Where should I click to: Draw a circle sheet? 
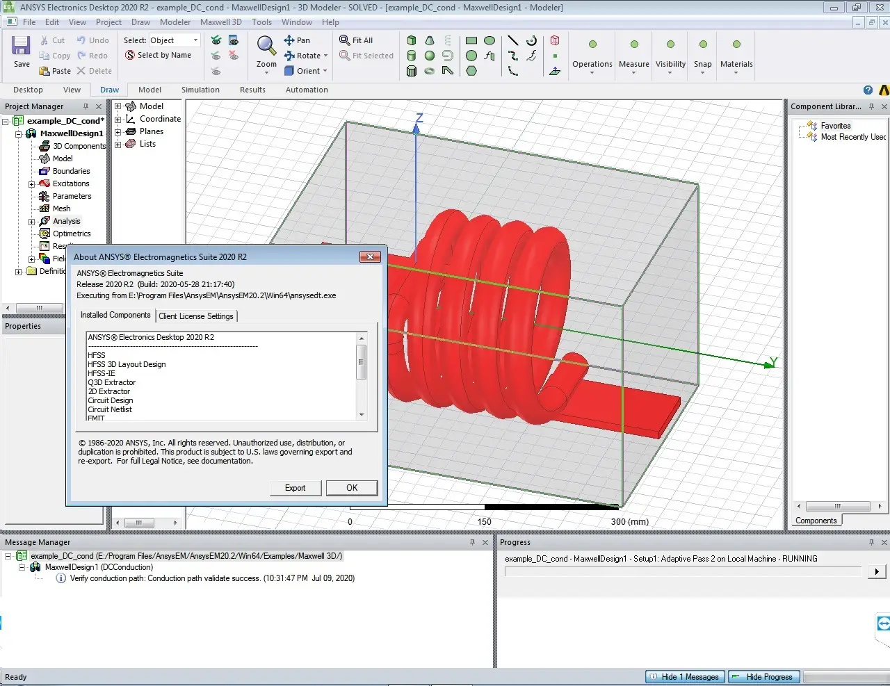(471, 56)
